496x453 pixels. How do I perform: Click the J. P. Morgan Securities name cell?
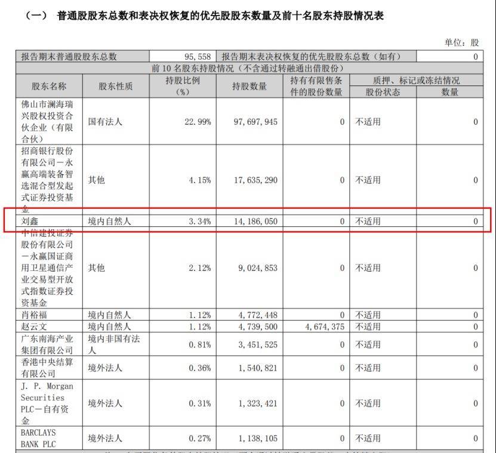pyautogui.click(x=49, y=403)
